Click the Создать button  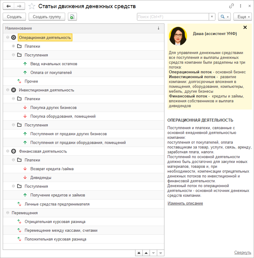(14, 17)
